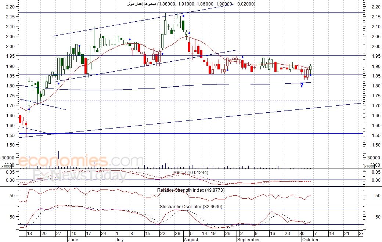Viewport: 382px width, 242px height.
Task: Click 1.85 on the right price axis
Action: click(376, 76)
